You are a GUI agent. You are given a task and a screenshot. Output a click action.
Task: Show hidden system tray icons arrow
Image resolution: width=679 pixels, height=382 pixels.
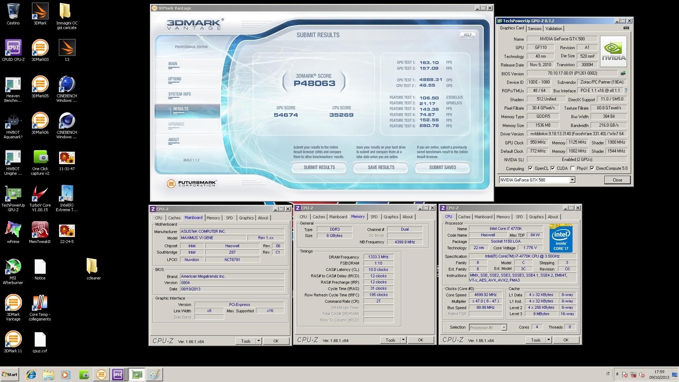(617, 374)
